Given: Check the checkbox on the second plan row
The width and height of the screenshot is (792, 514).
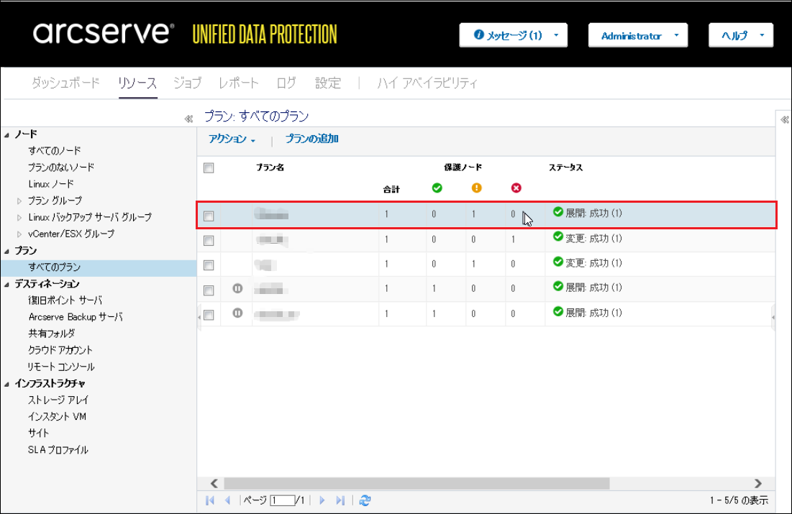Looking at the screenshot, I should [209, 240].
